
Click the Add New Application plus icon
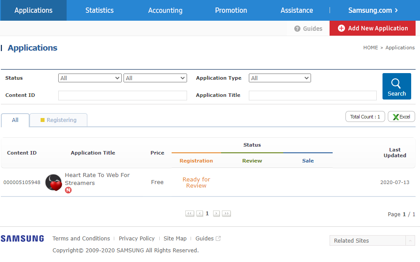pos(341,28)
